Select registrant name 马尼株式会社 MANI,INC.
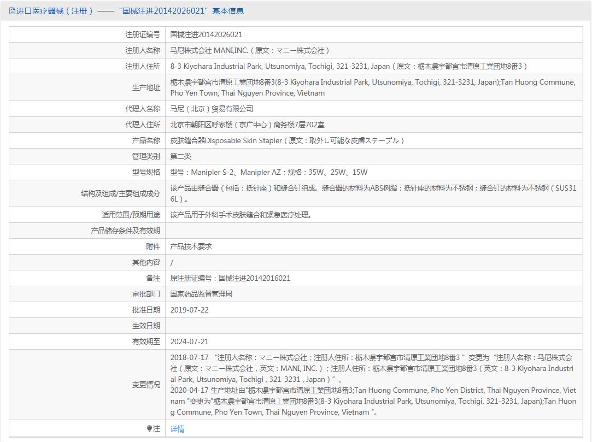 250,51
